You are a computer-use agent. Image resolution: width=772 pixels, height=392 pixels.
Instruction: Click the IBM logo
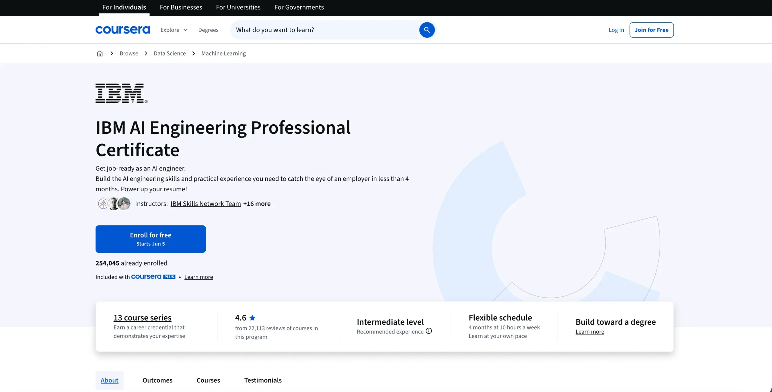pyautogui.click(x=122, y=93)
